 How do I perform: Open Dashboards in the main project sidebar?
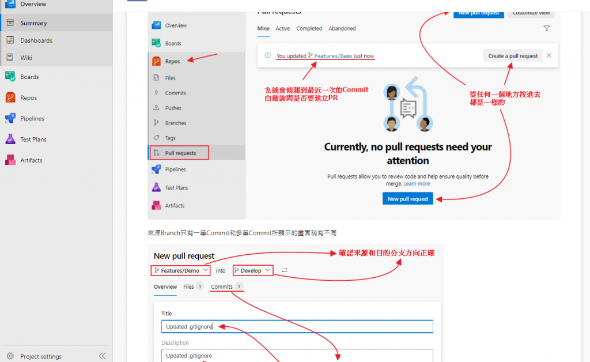(56, 40)
